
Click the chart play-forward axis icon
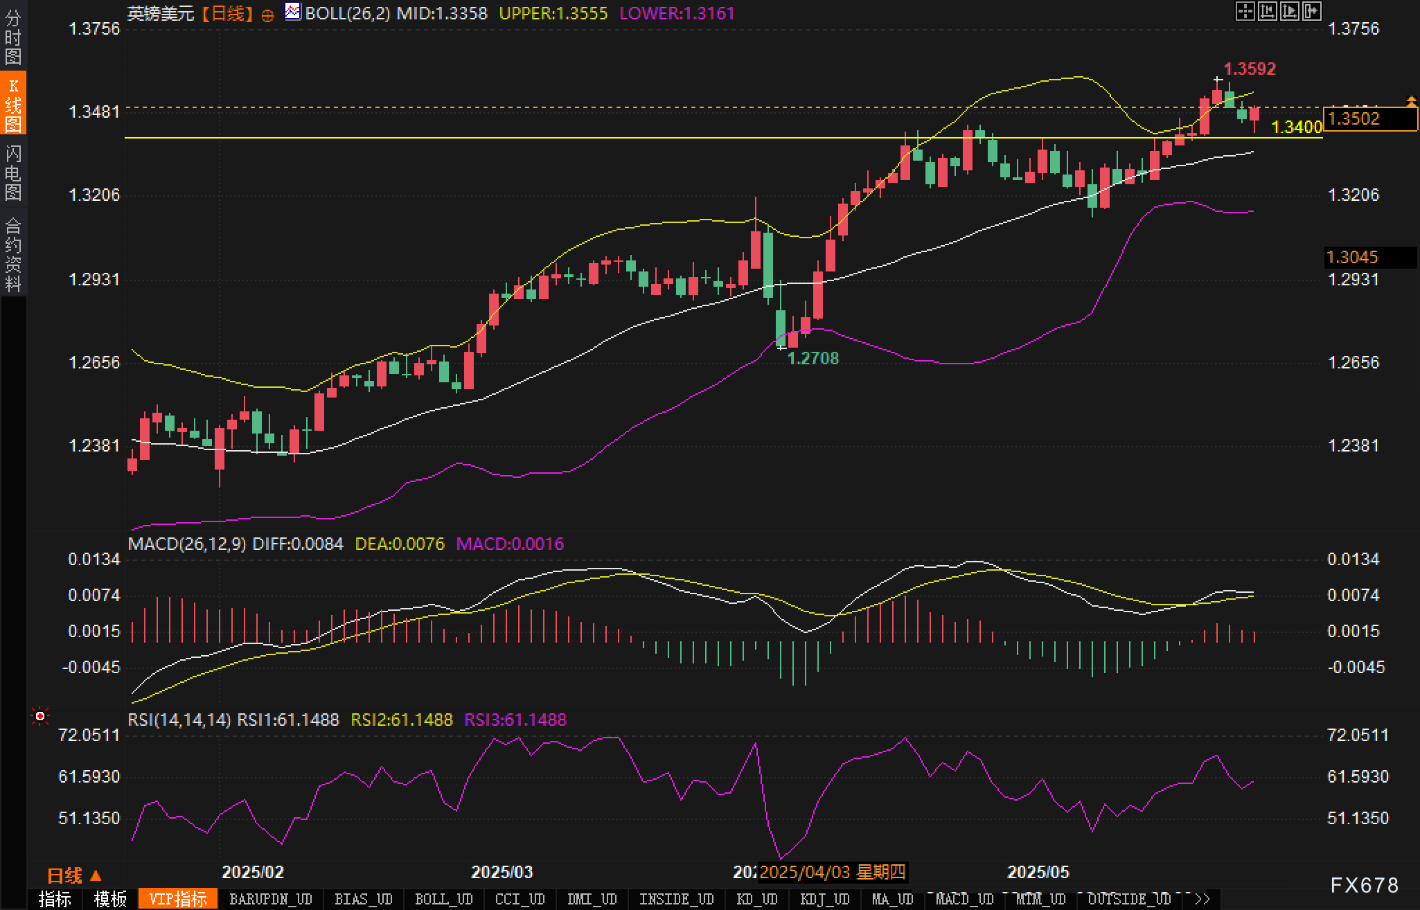pyautogui.click(x=1289, y=11)
